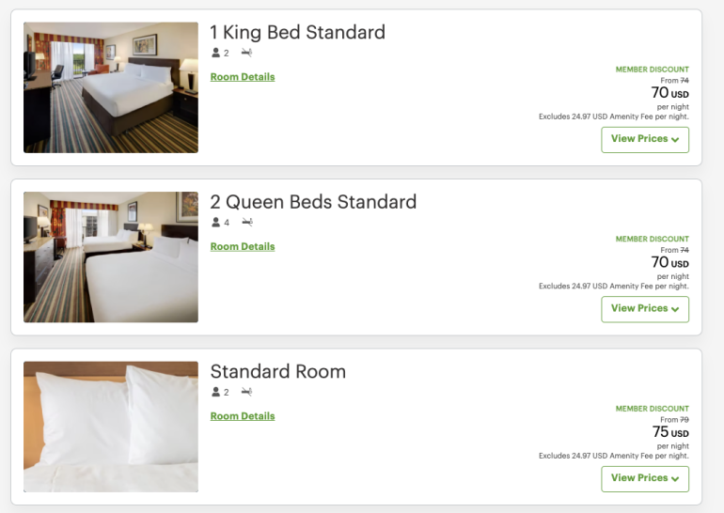Click the 2 Queen Beds Standard room photo
This screenshot has width=724, height=513.
(x=111, y=257)
